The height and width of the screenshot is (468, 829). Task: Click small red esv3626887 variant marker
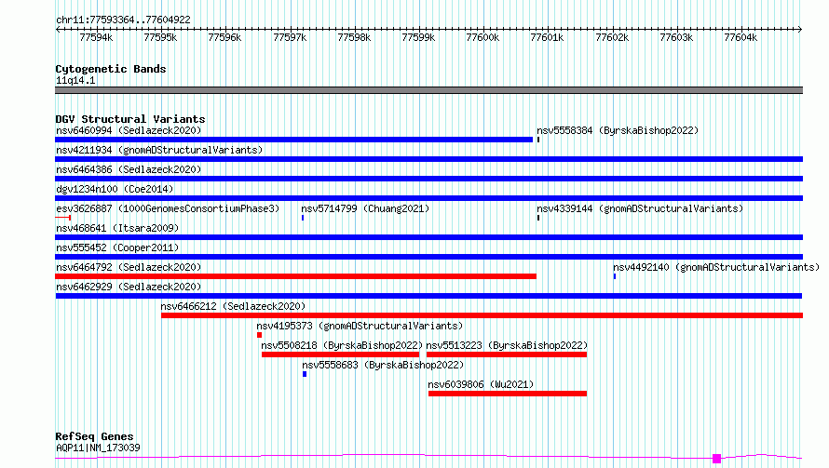(x=63, y=218)
